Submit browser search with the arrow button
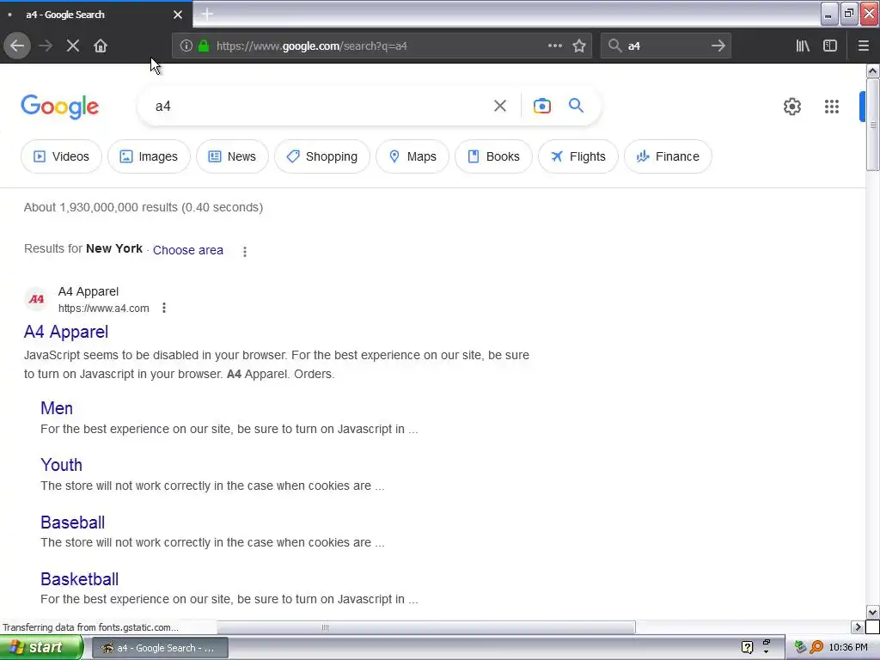Screen dimensions: 880x660 [x=718, y=46]
